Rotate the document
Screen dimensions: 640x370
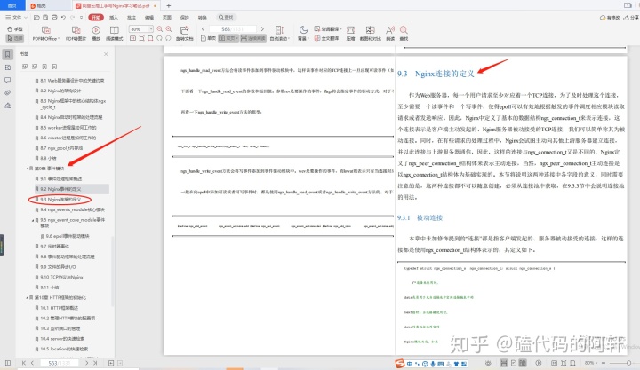pos(185,34)
